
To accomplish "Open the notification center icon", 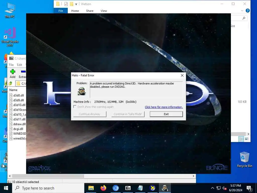I will (x=249, y=188).
